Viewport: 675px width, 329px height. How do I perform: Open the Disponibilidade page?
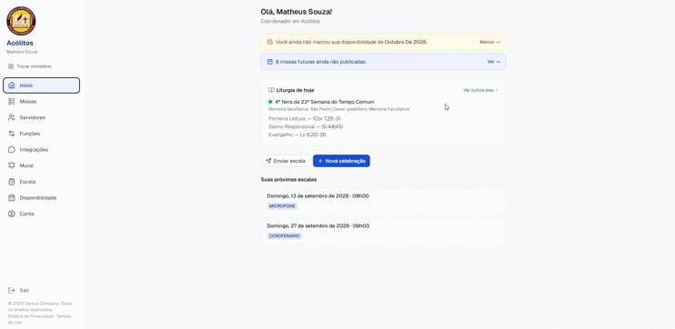(41, 198)
